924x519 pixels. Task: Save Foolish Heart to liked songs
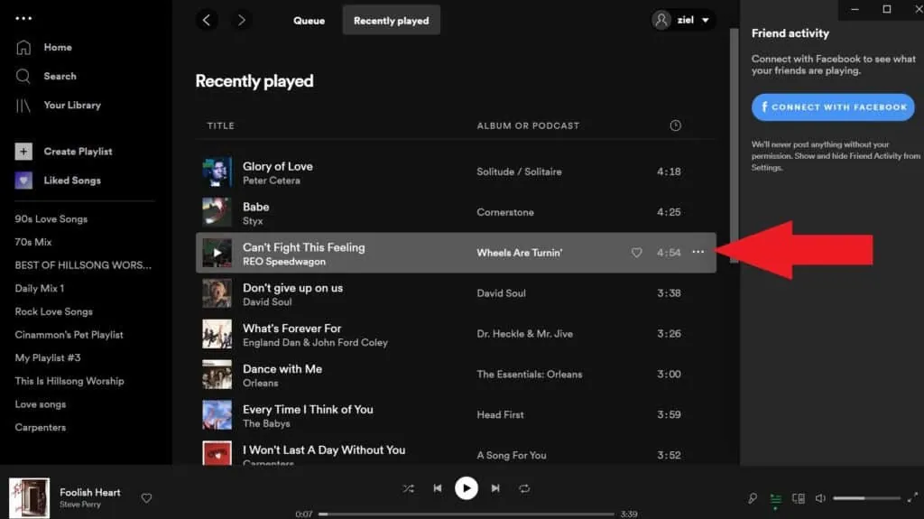(147, 498)
